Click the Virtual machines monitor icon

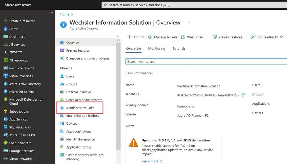pyautogui.click(x=6, y=76)
